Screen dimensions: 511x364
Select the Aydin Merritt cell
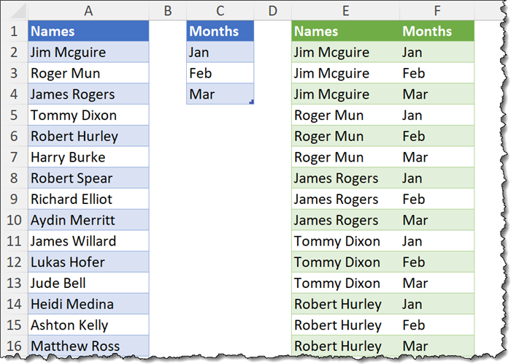point(88,220)
